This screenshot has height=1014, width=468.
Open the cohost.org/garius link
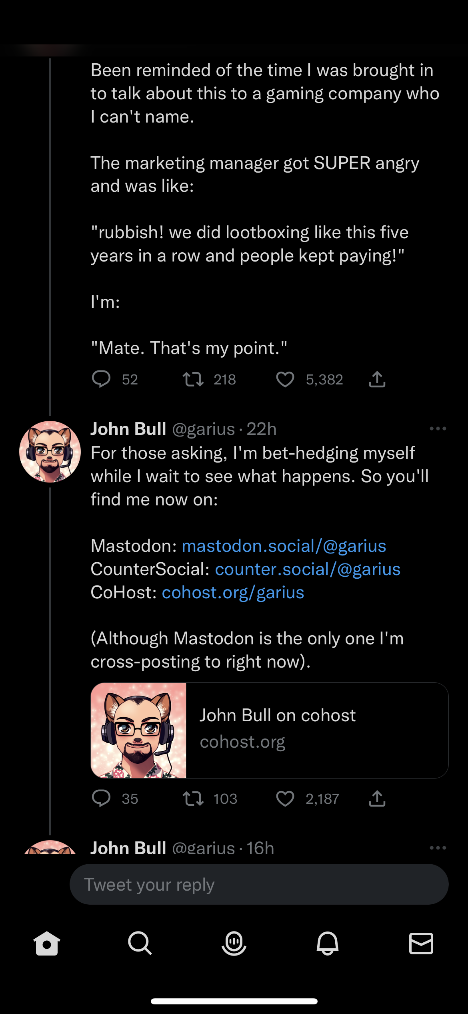click(233, 592)
